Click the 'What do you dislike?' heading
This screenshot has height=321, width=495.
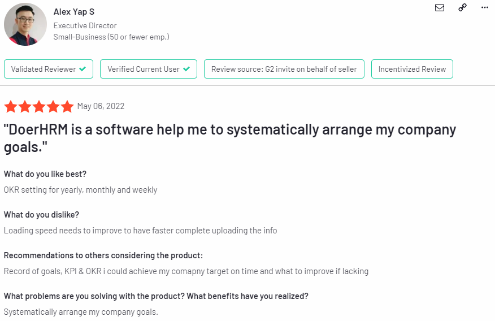[41, 215]
